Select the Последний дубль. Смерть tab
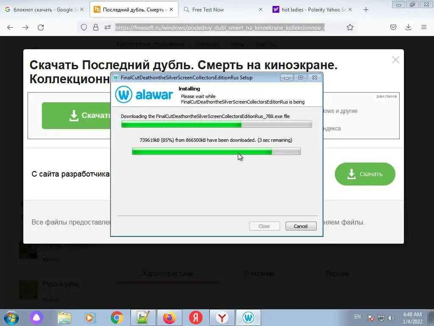Image resolution: width=434 pixels, height=326 pixels. coord(134,10)
